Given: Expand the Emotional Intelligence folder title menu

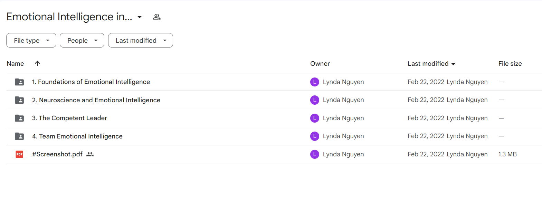Looking at the screenshot, I should [140, 17].
